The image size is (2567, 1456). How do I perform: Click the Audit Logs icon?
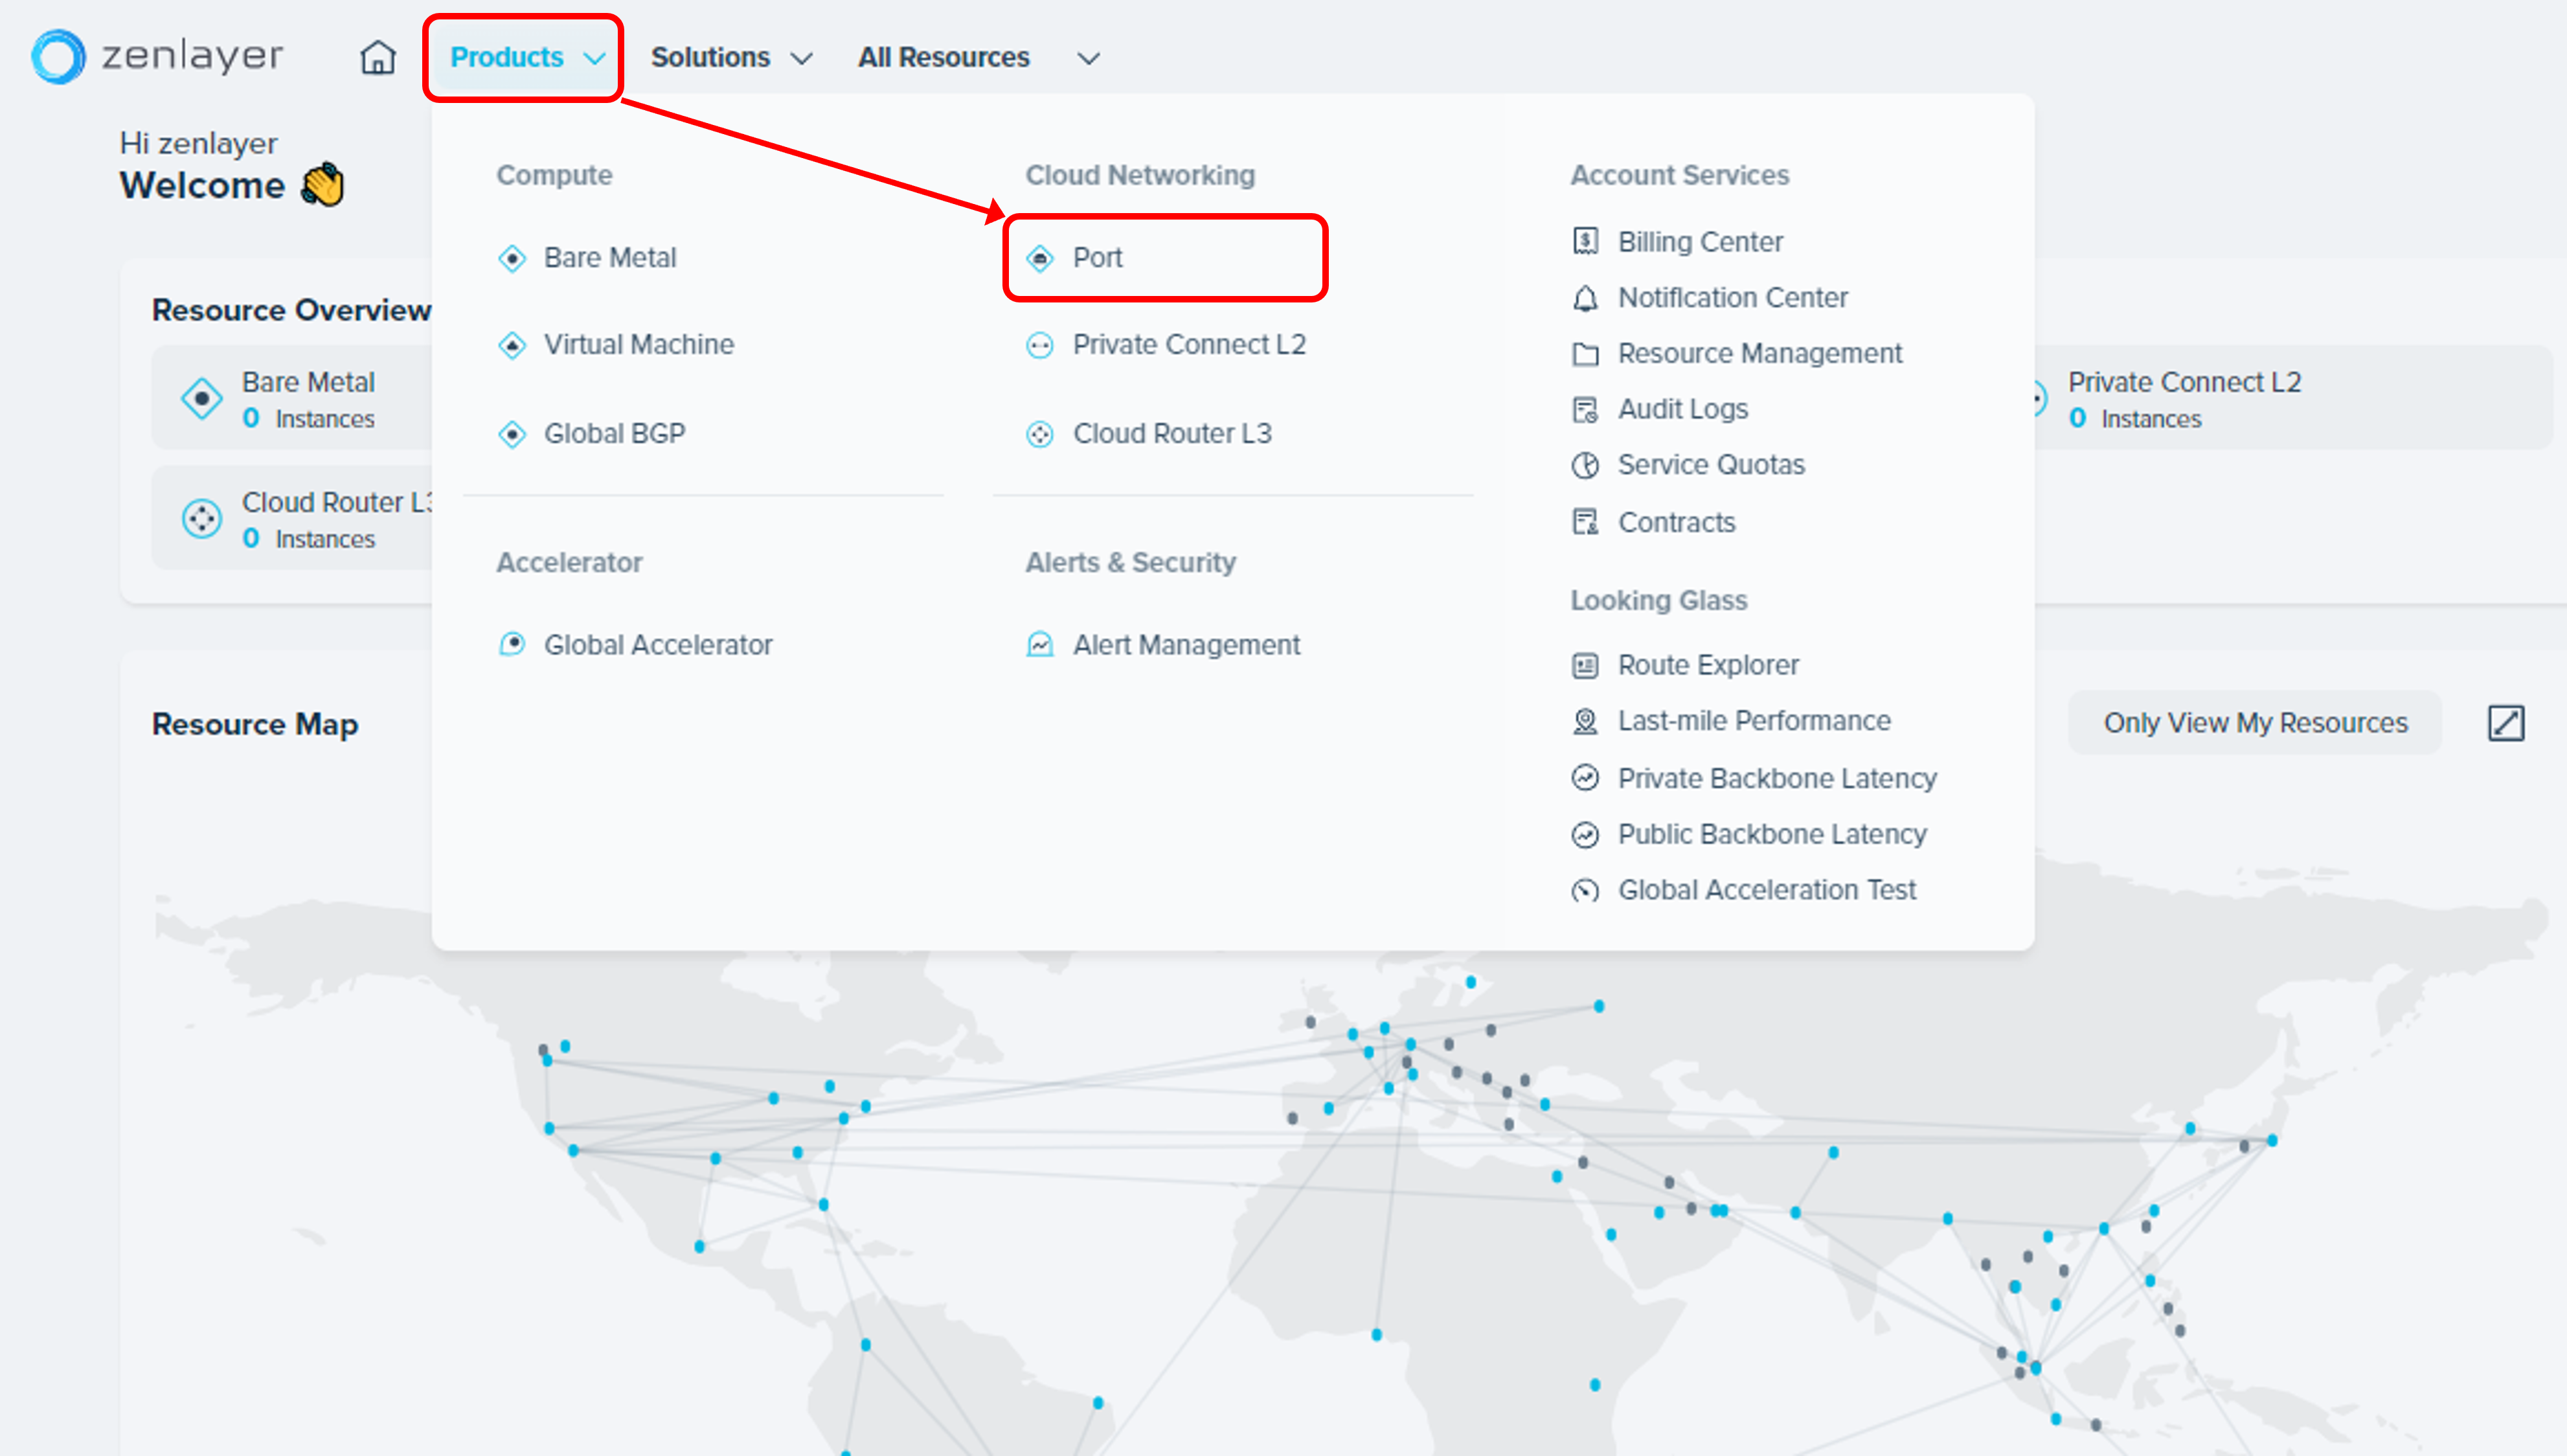[1585, 410]
